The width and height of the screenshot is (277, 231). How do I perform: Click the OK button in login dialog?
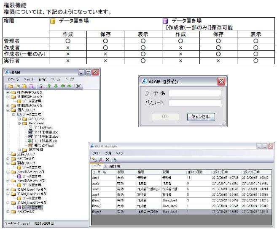165,117
